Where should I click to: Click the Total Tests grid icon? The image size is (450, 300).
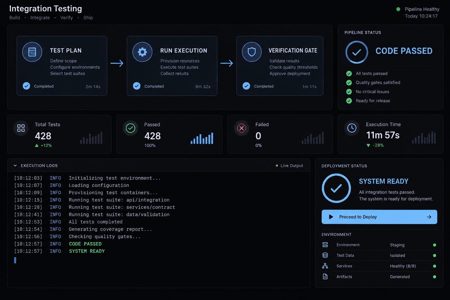pos(21,128)
